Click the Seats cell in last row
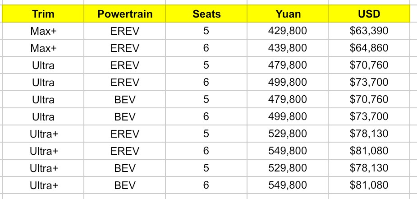The width and height of the screenshot is (417, 199). click(x=206, y=185)
